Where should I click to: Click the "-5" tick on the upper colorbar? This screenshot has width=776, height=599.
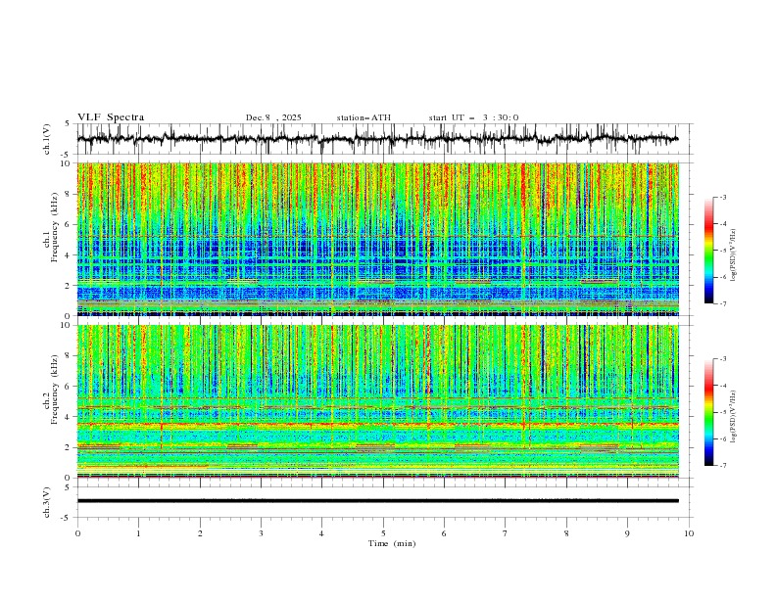click(722, 251)
